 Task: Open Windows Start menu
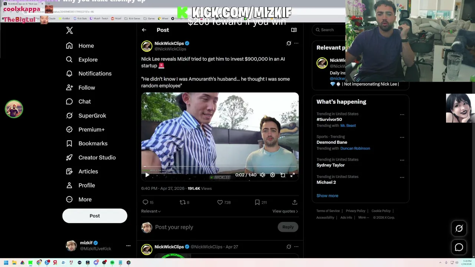6,263
